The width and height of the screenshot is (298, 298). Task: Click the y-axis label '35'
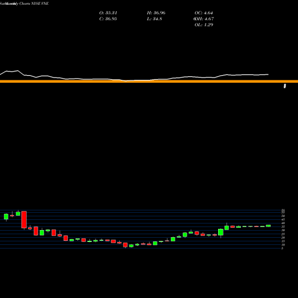click(x=283, y=226)
